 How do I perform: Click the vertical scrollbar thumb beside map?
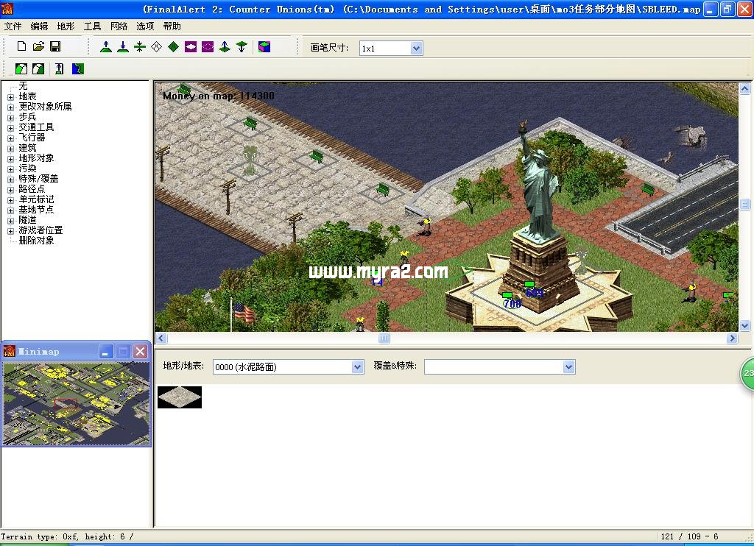744,205
